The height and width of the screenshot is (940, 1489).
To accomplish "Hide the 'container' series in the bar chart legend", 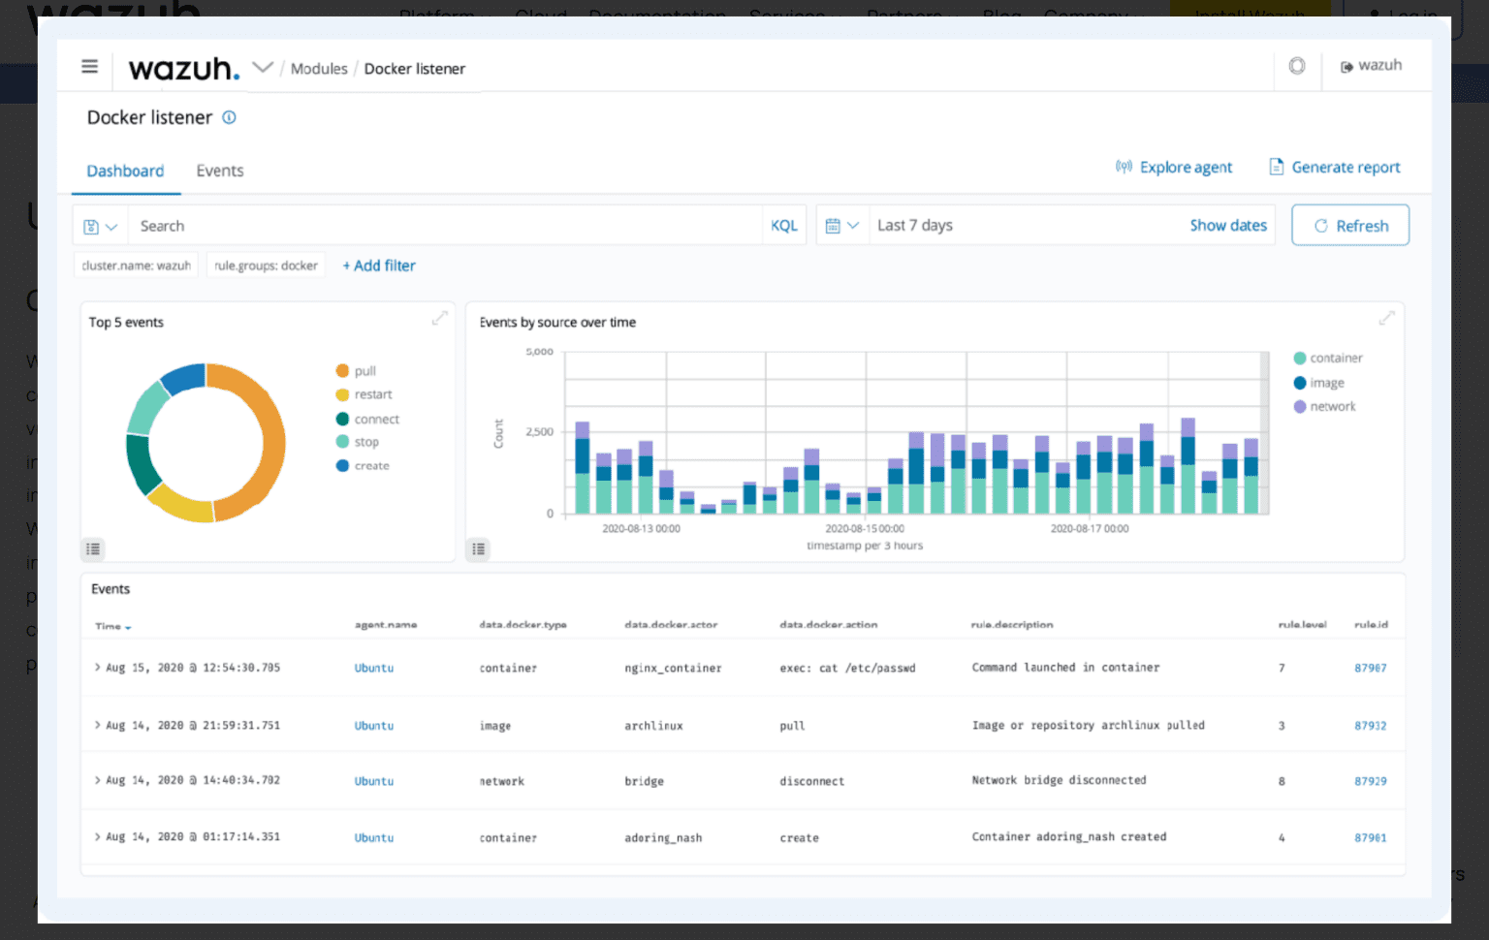I will [1329, 358].
